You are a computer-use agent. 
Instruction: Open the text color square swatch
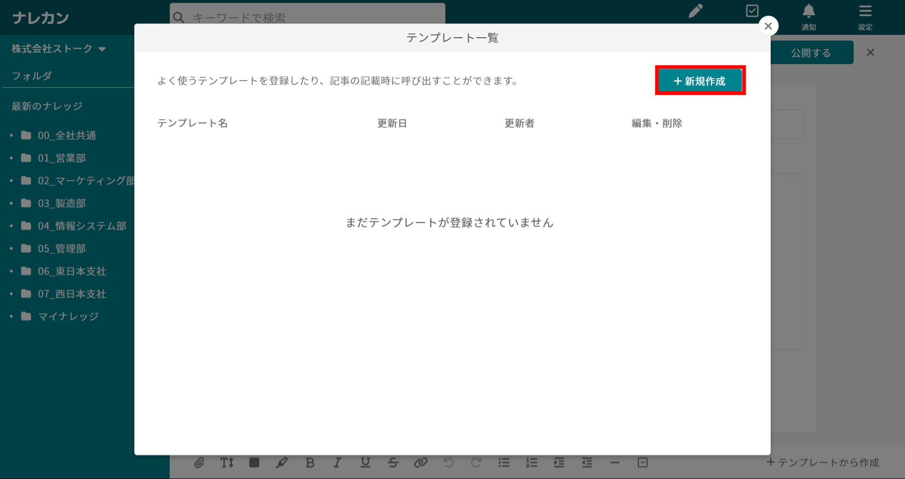pos(254,463)
